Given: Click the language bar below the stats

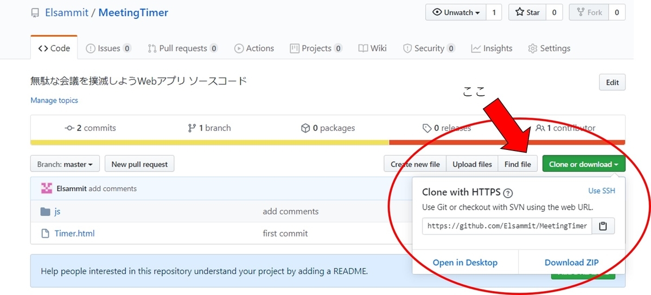Looking at the screenshot, I should [328, 142].
